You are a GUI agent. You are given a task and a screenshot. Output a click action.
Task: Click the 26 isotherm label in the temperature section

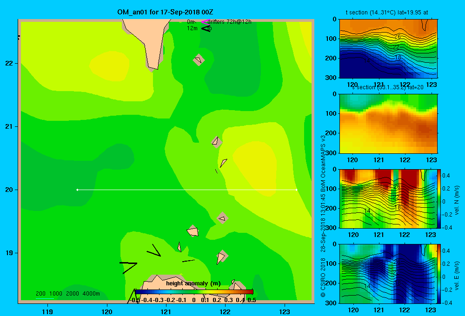pyautogui.click(x=398, y=36)
